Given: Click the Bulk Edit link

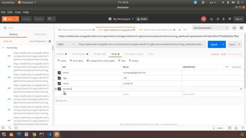Looking at the screenshot, I should (236, 67).
